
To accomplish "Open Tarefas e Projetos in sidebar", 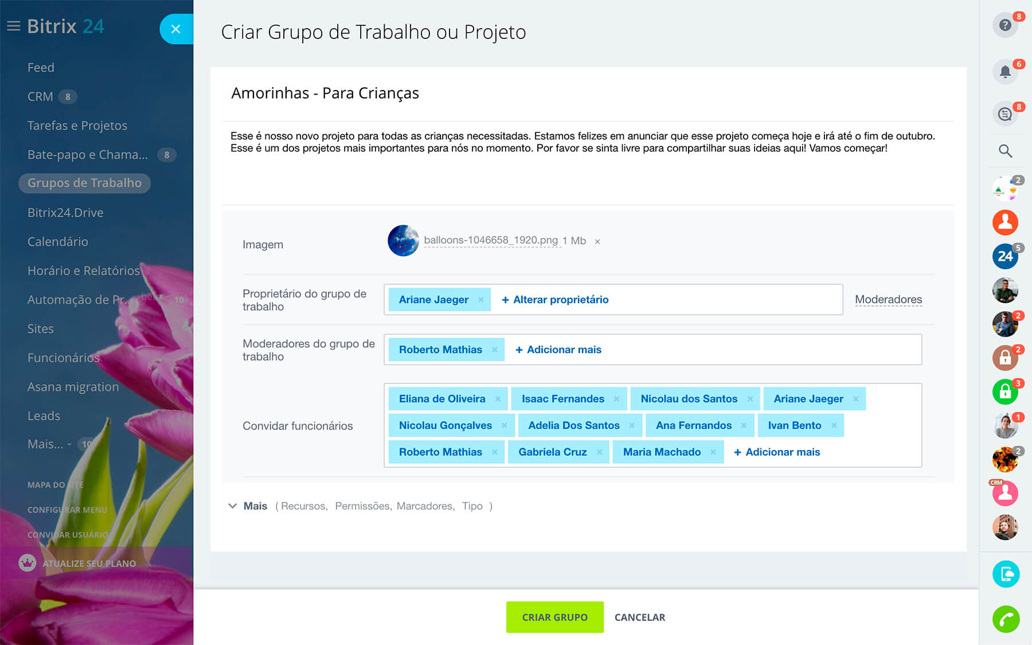I will pyautogui.click(x=77, y=126).
